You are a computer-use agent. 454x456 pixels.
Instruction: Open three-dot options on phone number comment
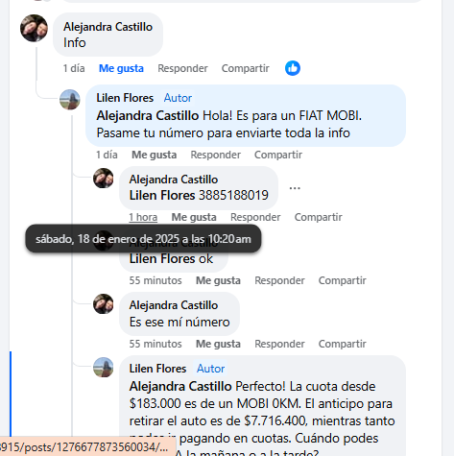pos(295,188)
